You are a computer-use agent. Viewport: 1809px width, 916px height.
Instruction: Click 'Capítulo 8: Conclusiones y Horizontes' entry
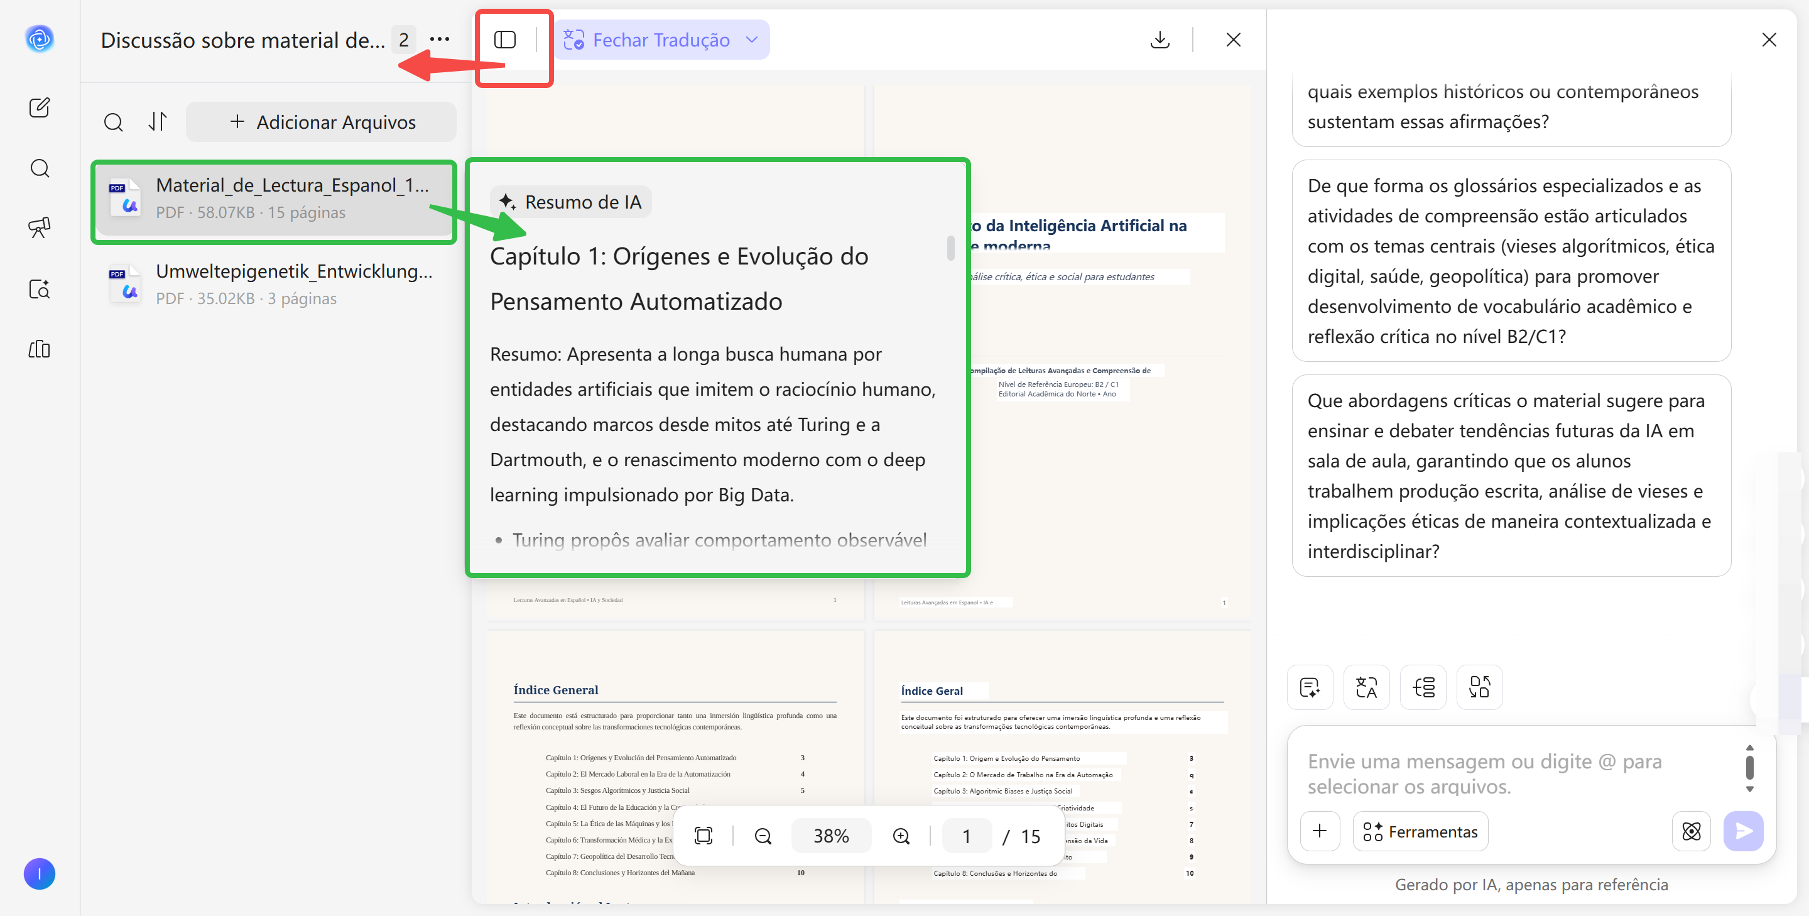[x=620, y=873]
